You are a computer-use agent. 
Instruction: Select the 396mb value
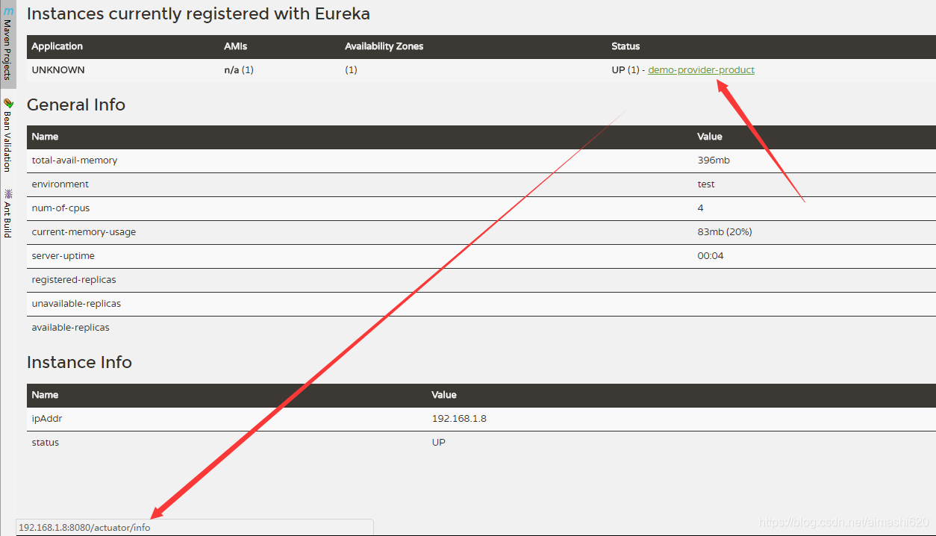[x=714, y=160]
